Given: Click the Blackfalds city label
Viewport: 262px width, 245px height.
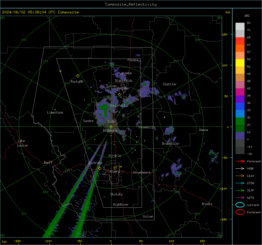Looking at the screenshot, I should 124,81.
